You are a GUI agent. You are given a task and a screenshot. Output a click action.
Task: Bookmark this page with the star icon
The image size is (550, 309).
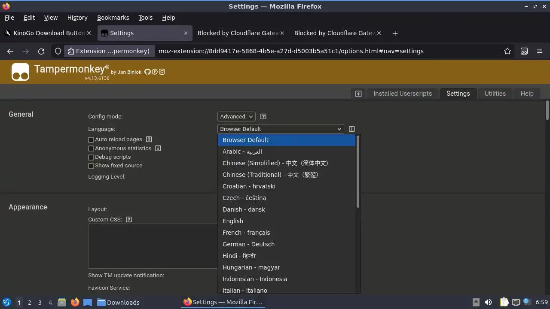507,51
